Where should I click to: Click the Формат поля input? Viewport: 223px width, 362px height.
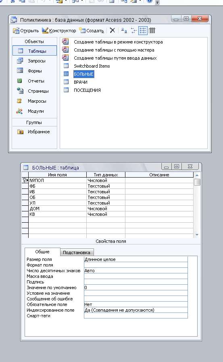(135, 265)
